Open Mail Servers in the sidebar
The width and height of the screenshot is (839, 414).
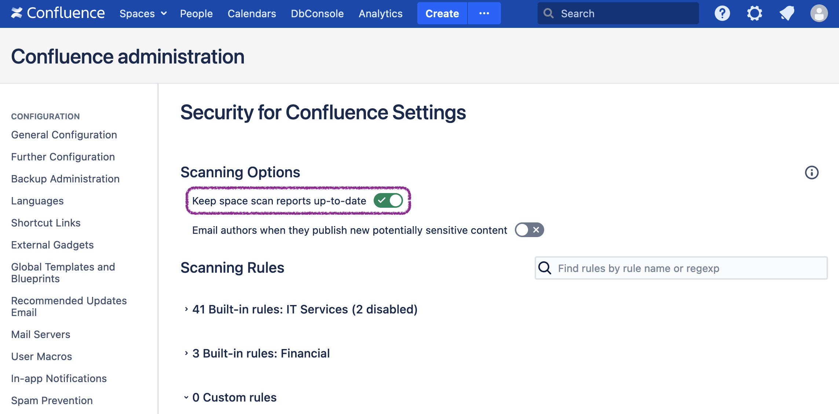41,334
